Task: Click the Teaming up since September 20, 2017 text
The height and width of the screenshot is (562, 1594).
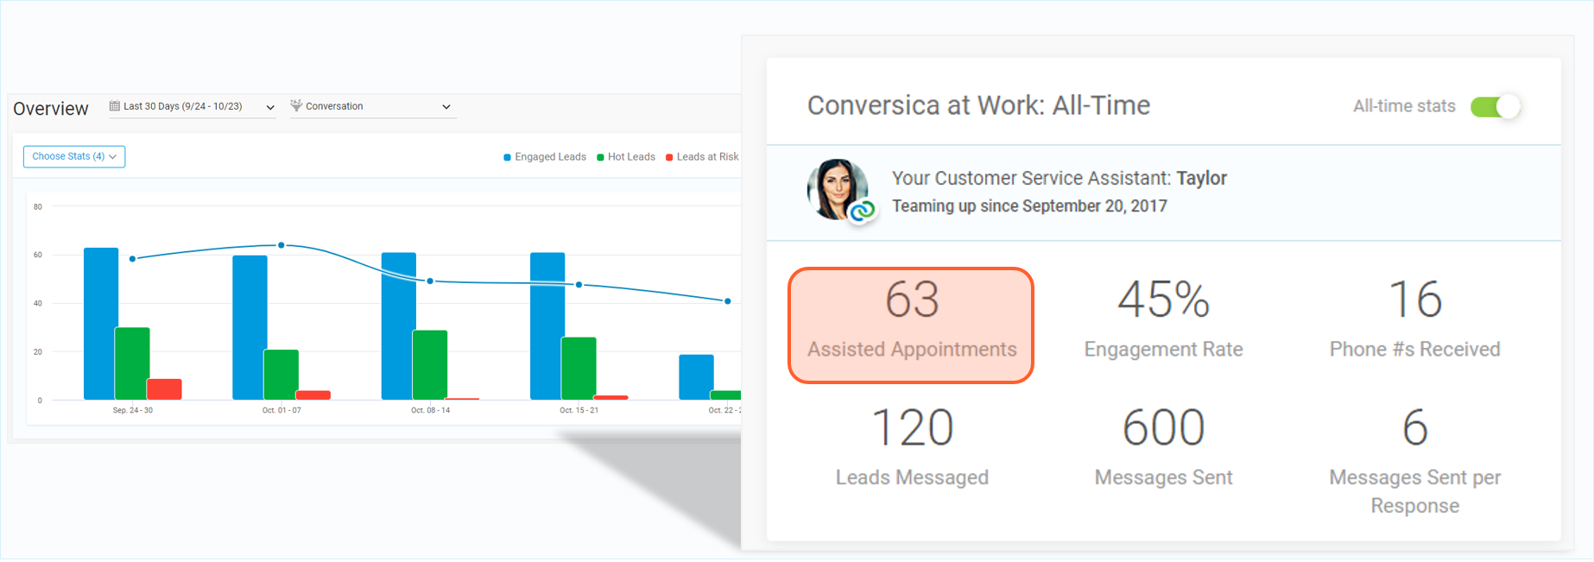Action: pyautogui.click(x=1029, y=206)
